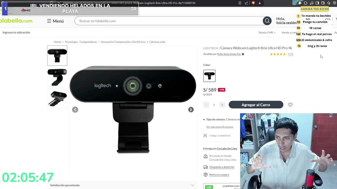This screenshot has height=189, width=337.
Task: Select the Linio site tab
Action: coord(26,10)
